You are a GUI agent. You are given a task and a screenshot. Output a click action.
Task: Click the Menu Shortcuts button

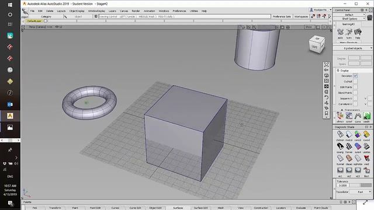click(x=348, y=43)
